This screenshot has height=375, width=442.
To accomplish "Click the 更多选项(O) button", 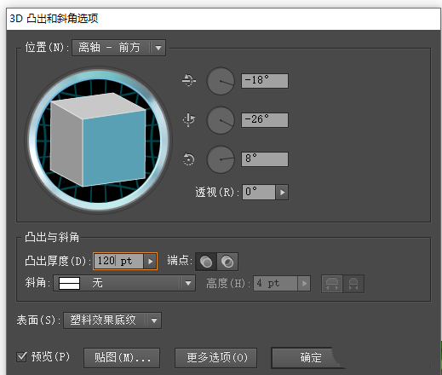I will coord(215,358).
